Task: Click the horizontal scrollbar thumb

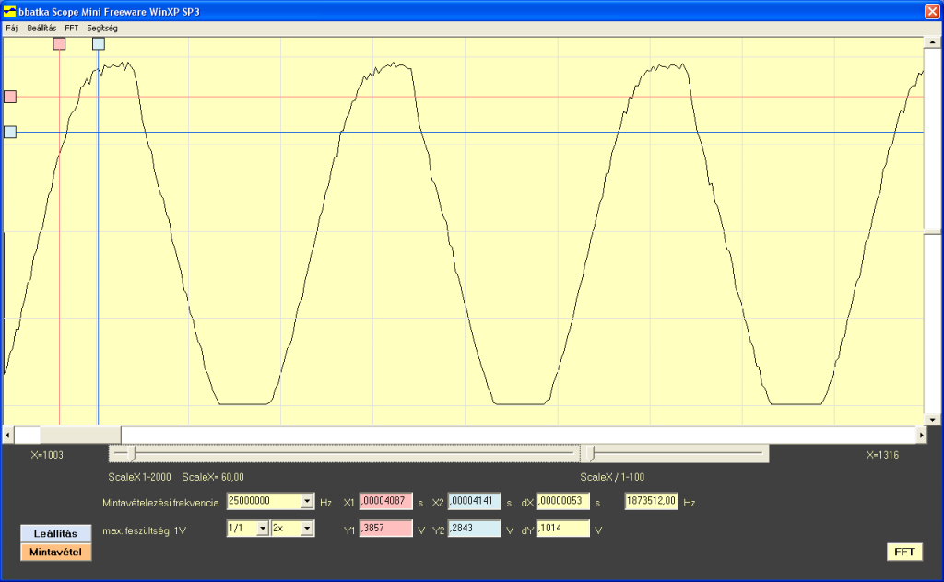Action: [80, 435]
